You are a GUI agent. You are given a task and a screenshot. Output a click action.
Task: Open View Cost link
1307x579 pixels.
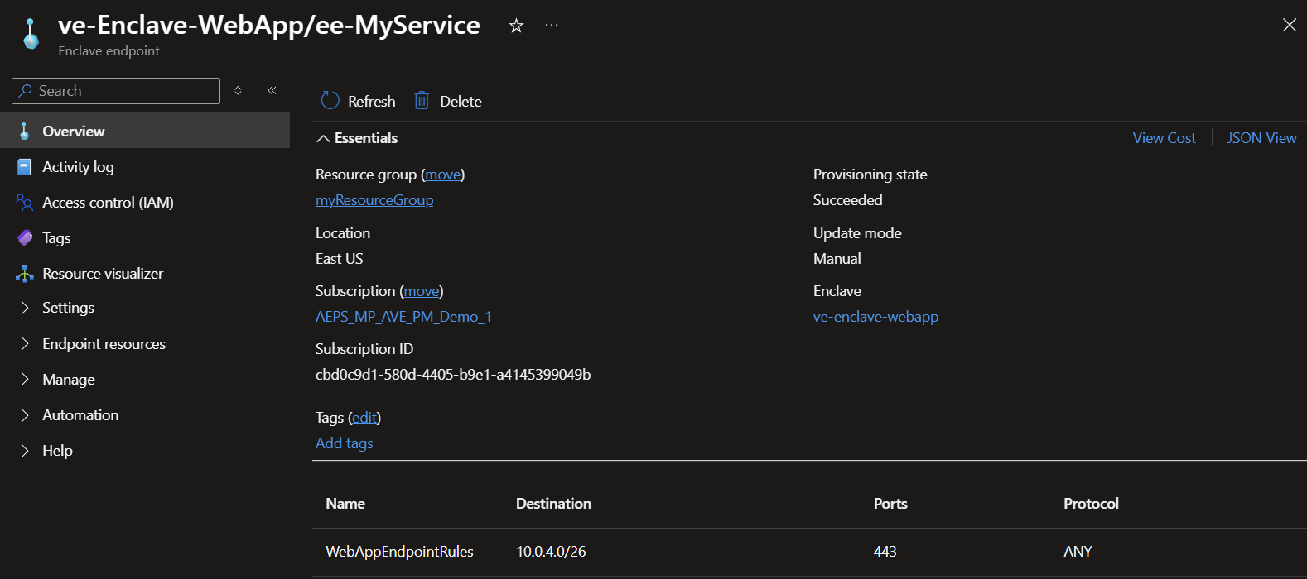(x=1164, y=138)
